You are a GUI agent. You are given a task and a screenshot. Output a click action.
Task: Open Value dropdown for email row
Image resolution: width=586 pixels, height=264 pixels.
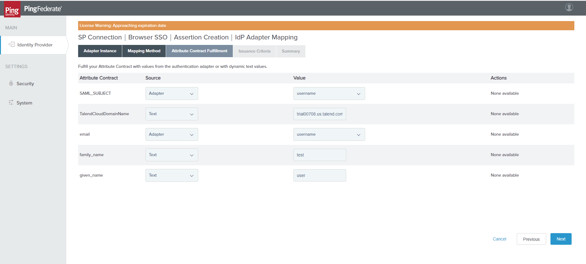(329, 134)
